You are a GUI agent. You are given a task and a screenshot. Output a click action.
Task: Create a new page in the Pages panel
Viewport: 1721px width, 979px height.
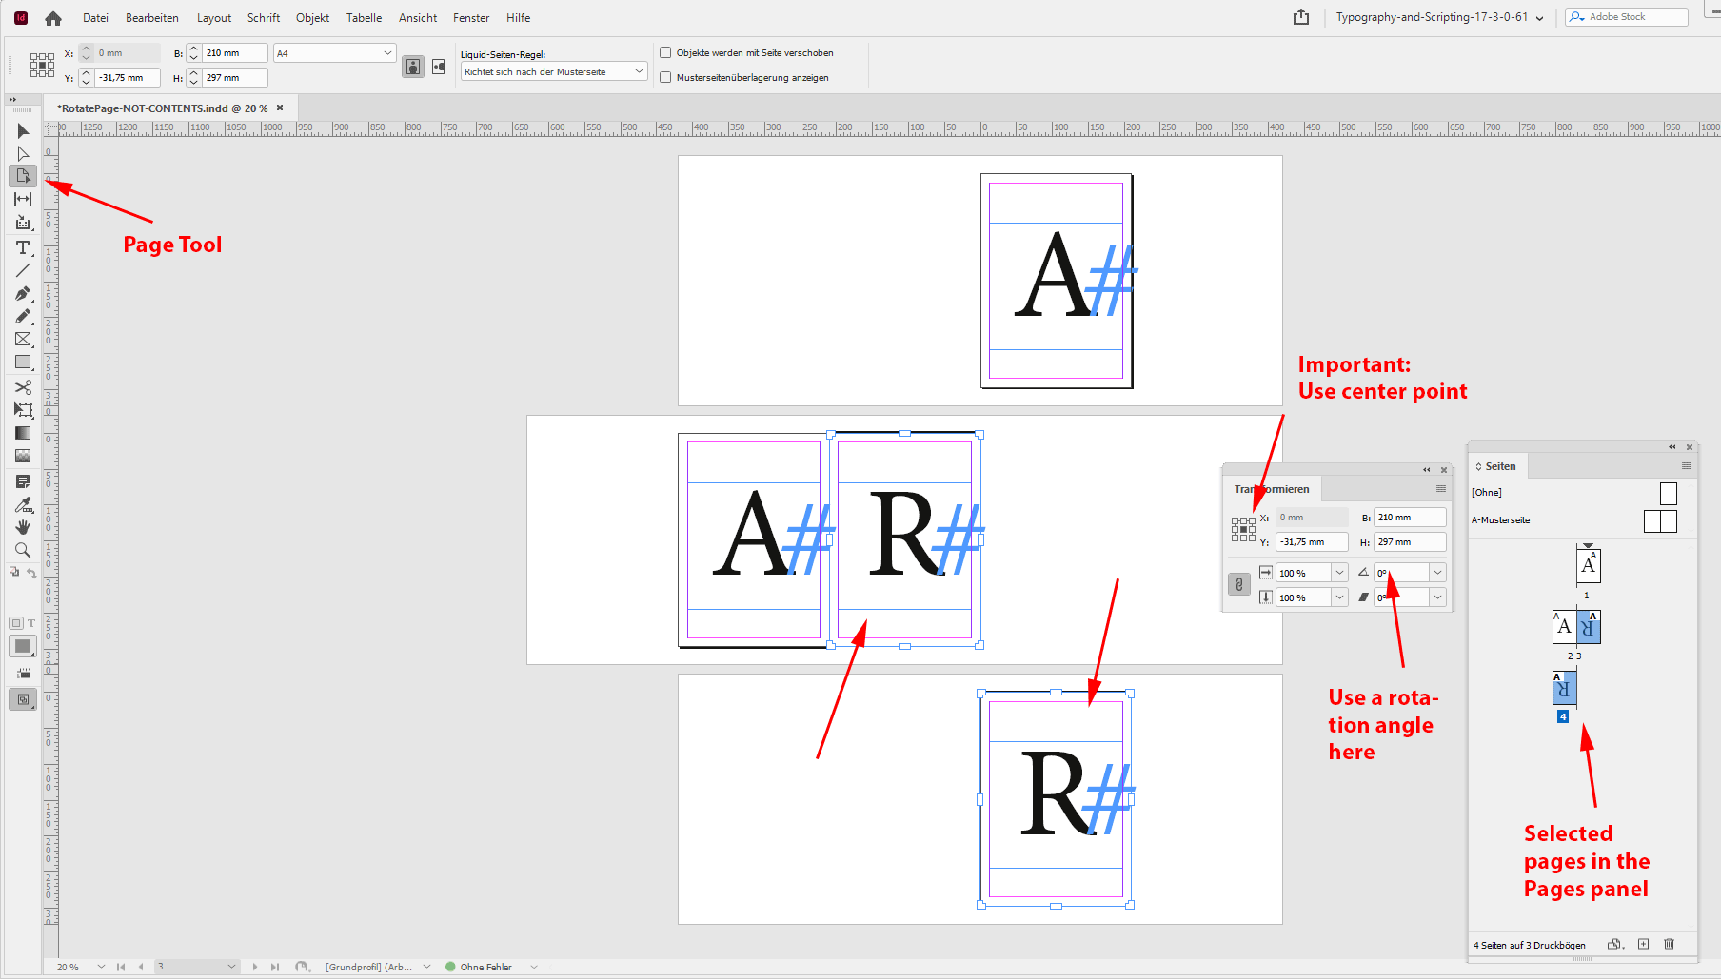(x=1643, y=944)
